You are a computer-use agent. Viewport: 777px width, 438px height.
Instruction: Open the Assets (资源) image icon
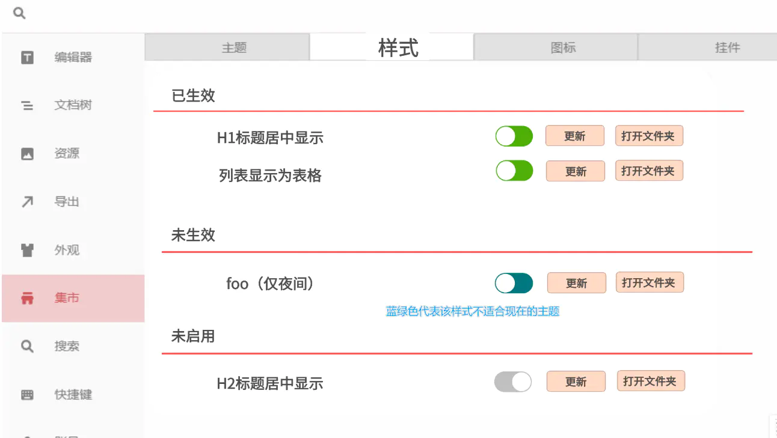(27, 154)
